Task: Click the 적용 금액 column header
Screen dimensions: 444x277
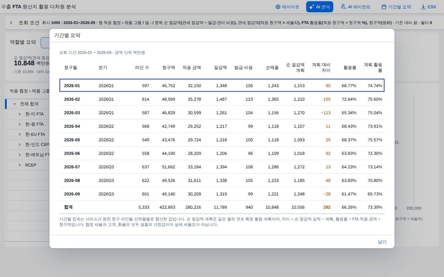Action: [x=192, y=68]
